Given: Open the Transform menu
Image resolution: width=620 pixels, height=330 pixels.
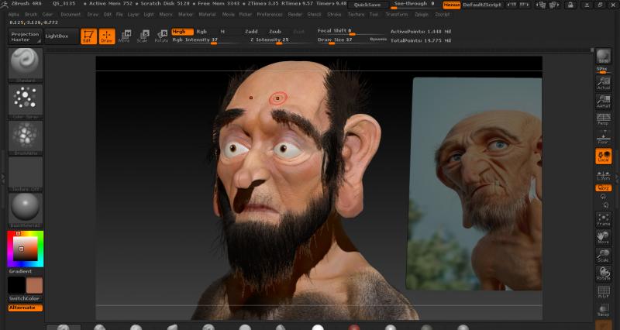Looking at the screenshot, I should pos(397,14).
